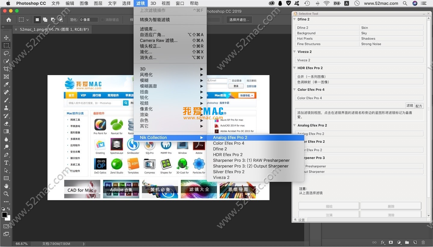
Task: Toggle 自动登录 checkbox in the web page
Action: [230, 81]
